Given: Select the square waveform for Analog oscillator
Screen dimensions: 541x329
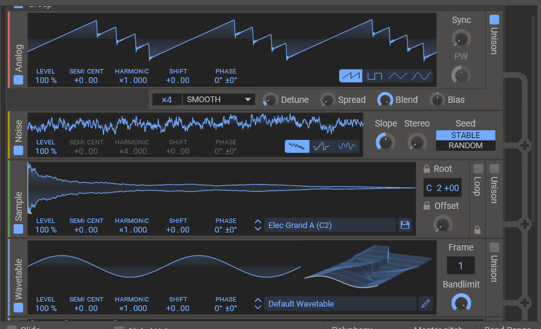Looking at the screenshot, I should [x=374, y=75].
